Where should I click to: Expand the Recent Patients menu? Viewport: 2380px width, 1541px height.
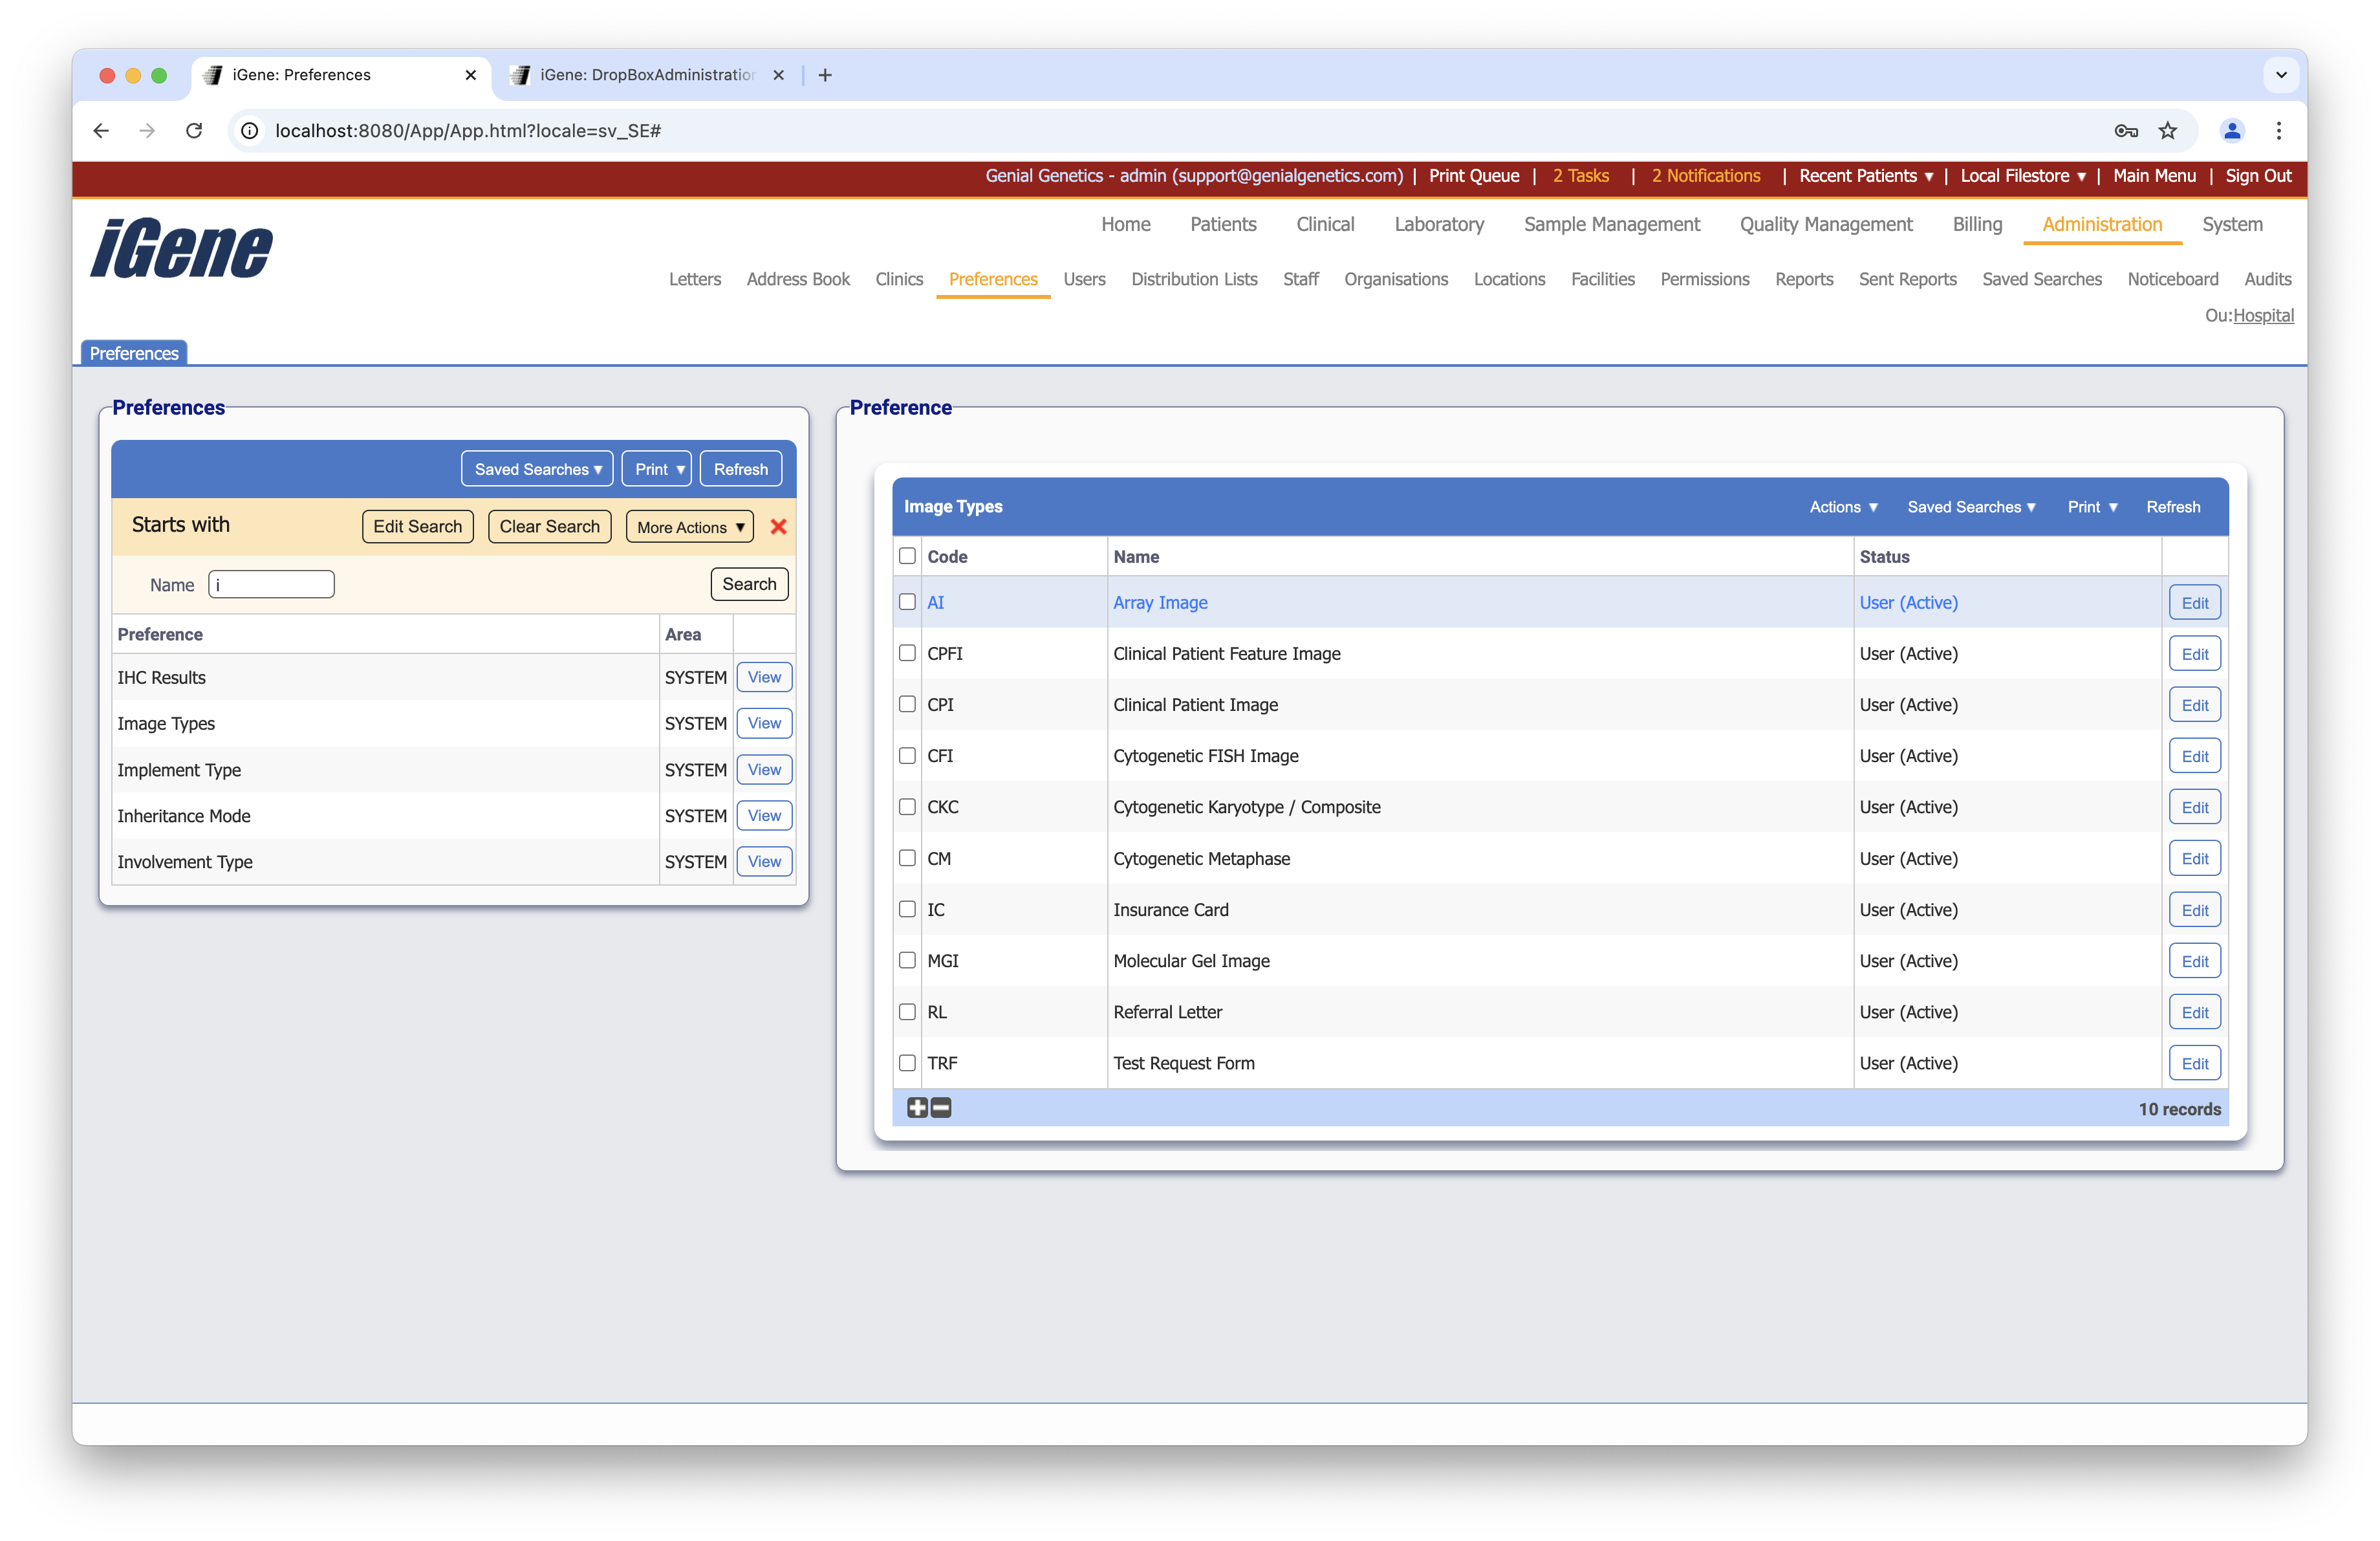pyautogui.click(x=1865, y=176)
